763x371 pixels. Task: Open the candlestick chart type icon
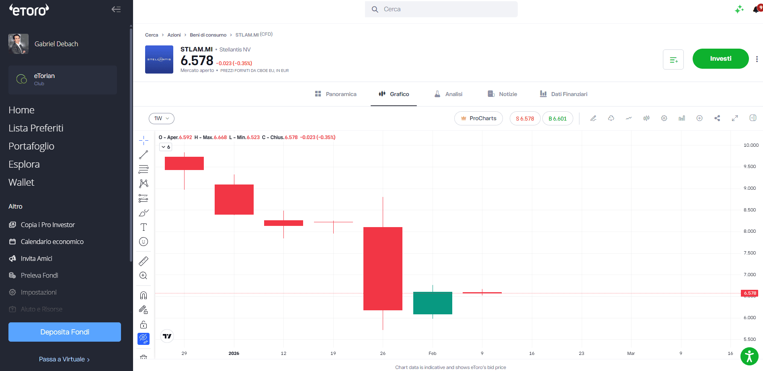646,118
